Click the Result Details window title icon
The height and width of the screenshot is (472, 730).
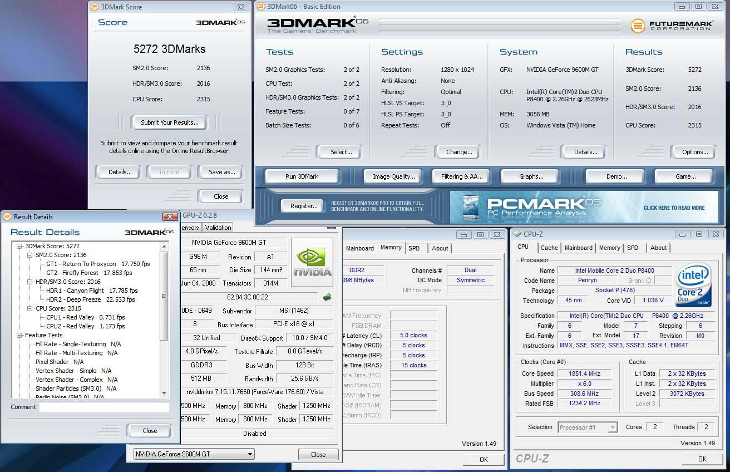coord(7,217)
